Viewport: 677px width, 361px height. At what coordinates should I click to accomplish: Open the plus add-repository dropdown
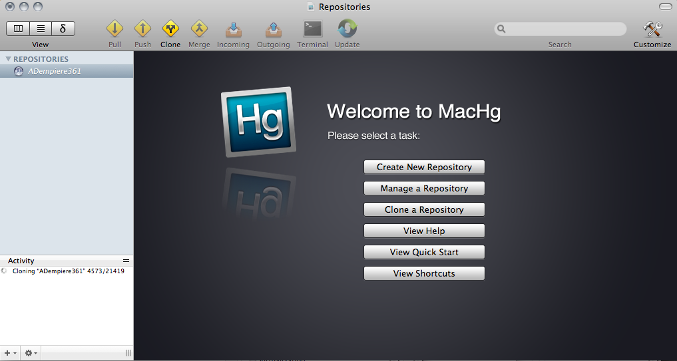point(11,353)
